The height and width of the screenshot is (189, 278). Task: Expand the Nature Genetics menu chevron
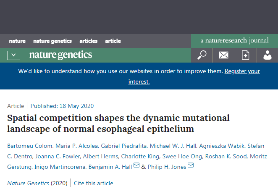pos(14,55)
